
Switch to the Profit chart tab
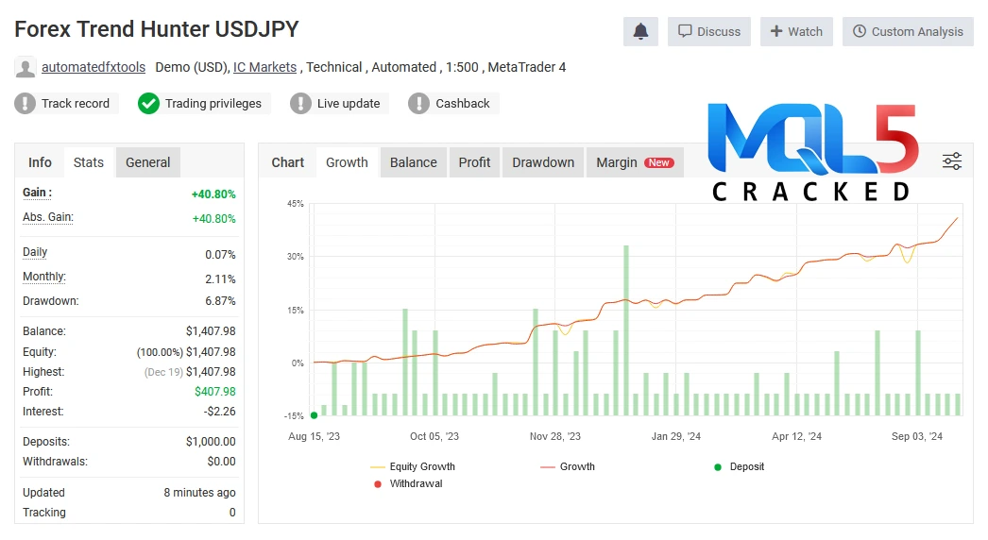click(x=474, y=162)
